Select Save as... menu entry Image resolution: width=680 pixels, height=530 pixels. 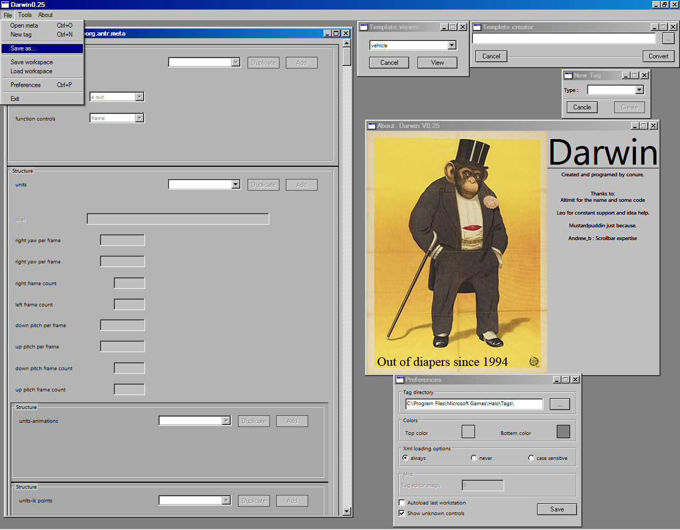[41, 48]
